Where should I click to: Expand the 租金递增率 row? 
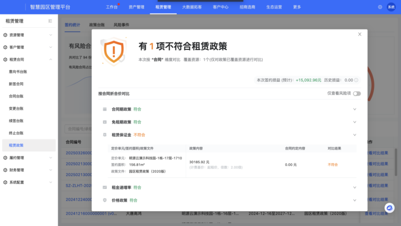click(355, 188)
